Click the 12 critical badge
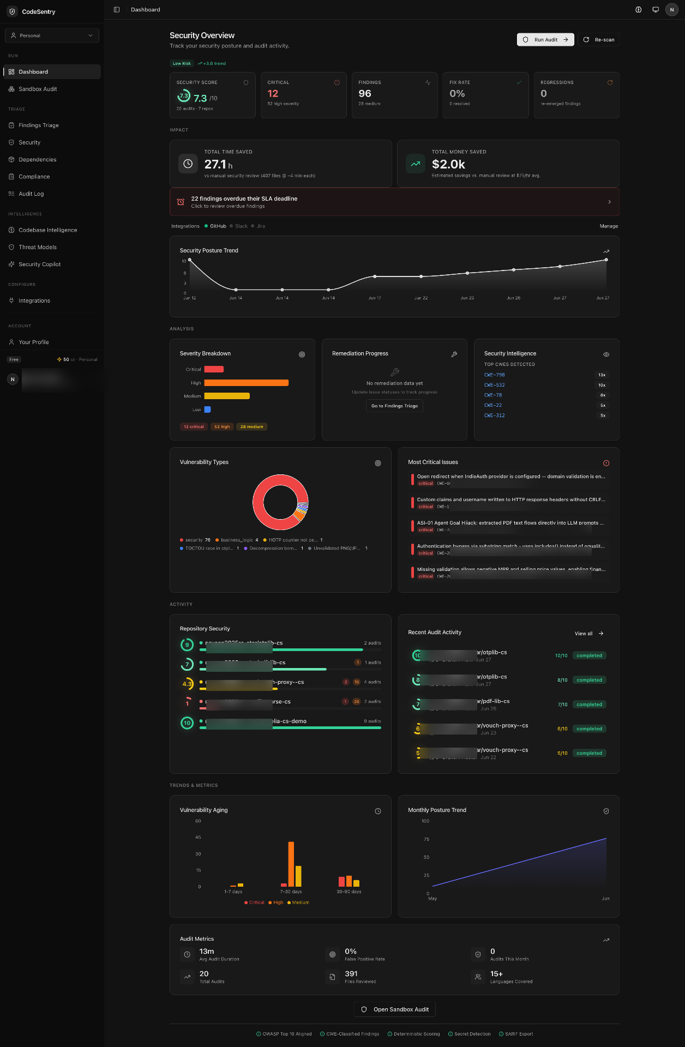The height and width of the screenshot is (1047, 685). point(194,427)
